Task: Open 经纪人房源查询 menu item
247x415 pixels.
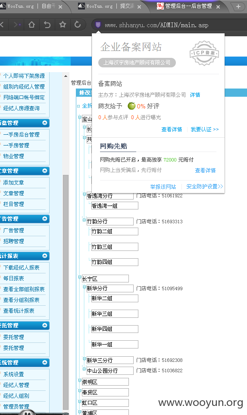Action: (21, 108)
